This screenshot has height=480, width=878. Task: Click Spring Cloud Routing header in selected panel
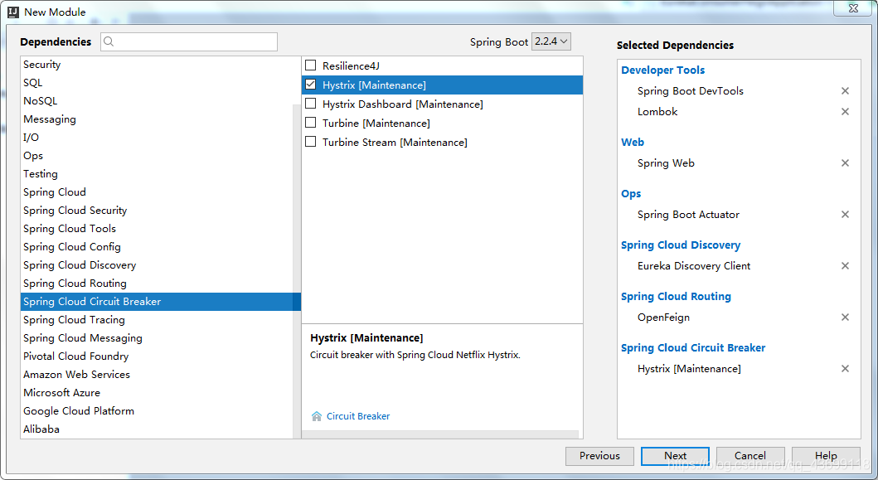(676, 296)
